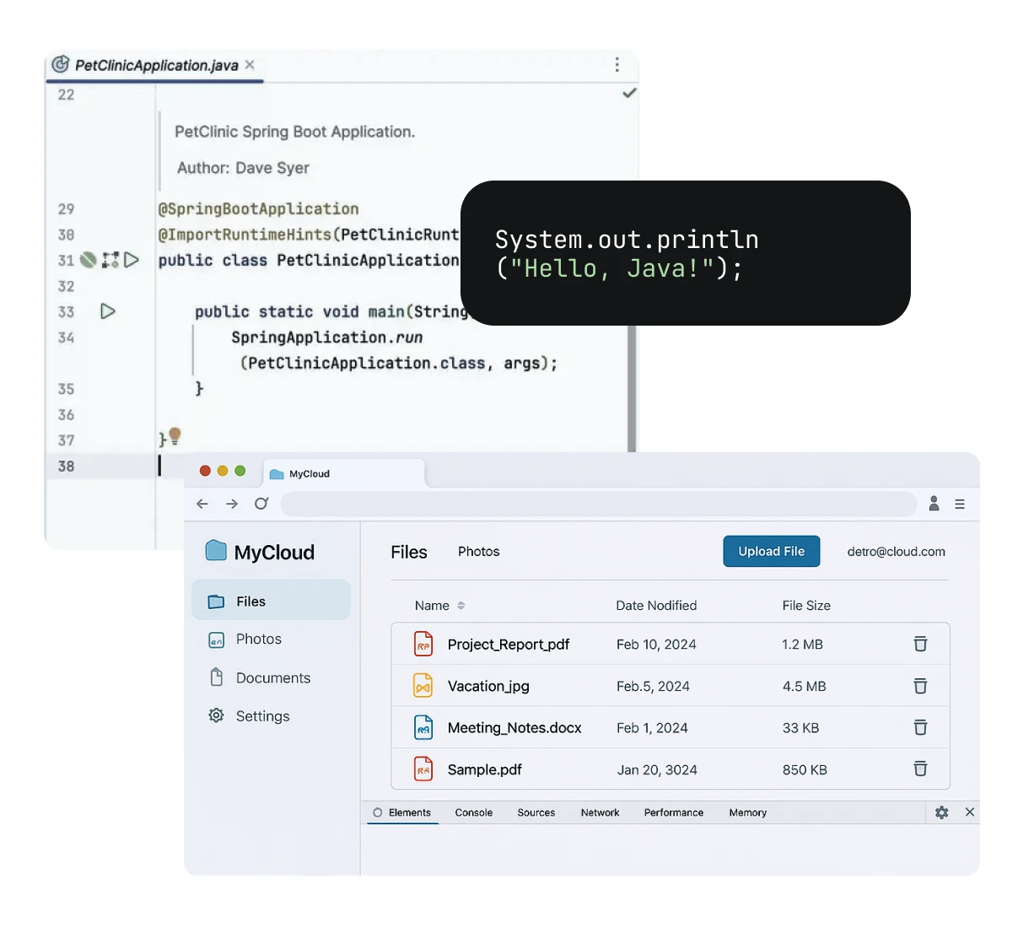Switch to the Console tab in DevTools
Image resolution: width=1034 pixels, height=928 pixels.
(473, 812)
